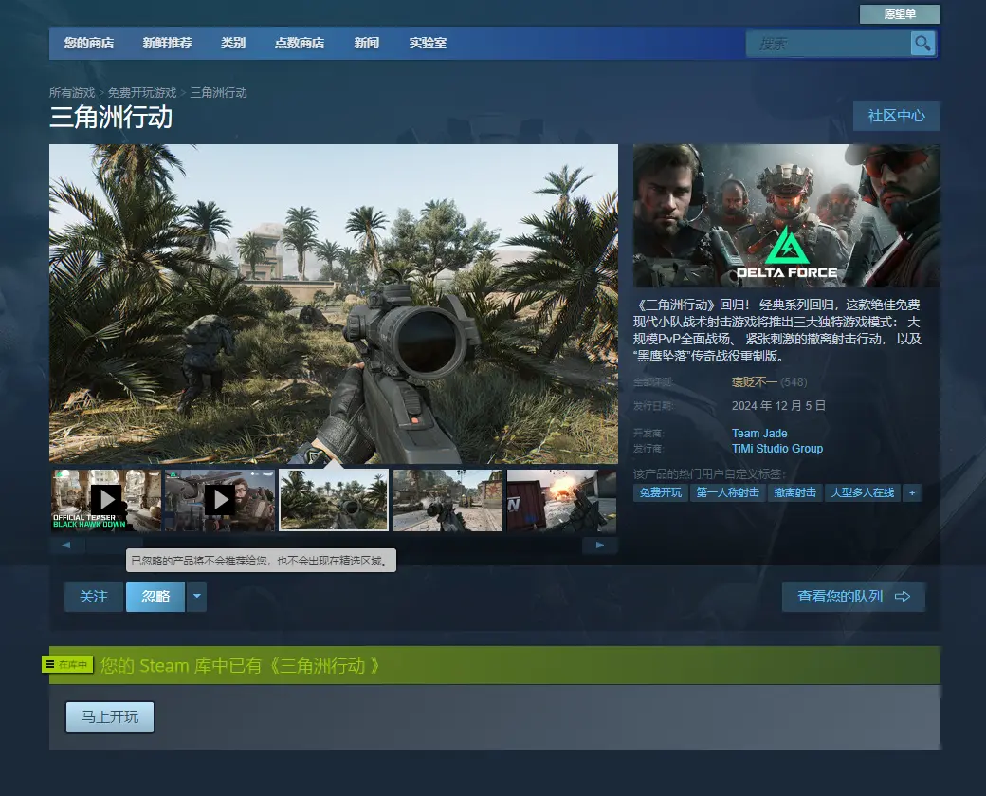This screenshot has width=986, height=796.
Task: Open publisher link TiMi Studio Group
Action: (x=777, y=449)
